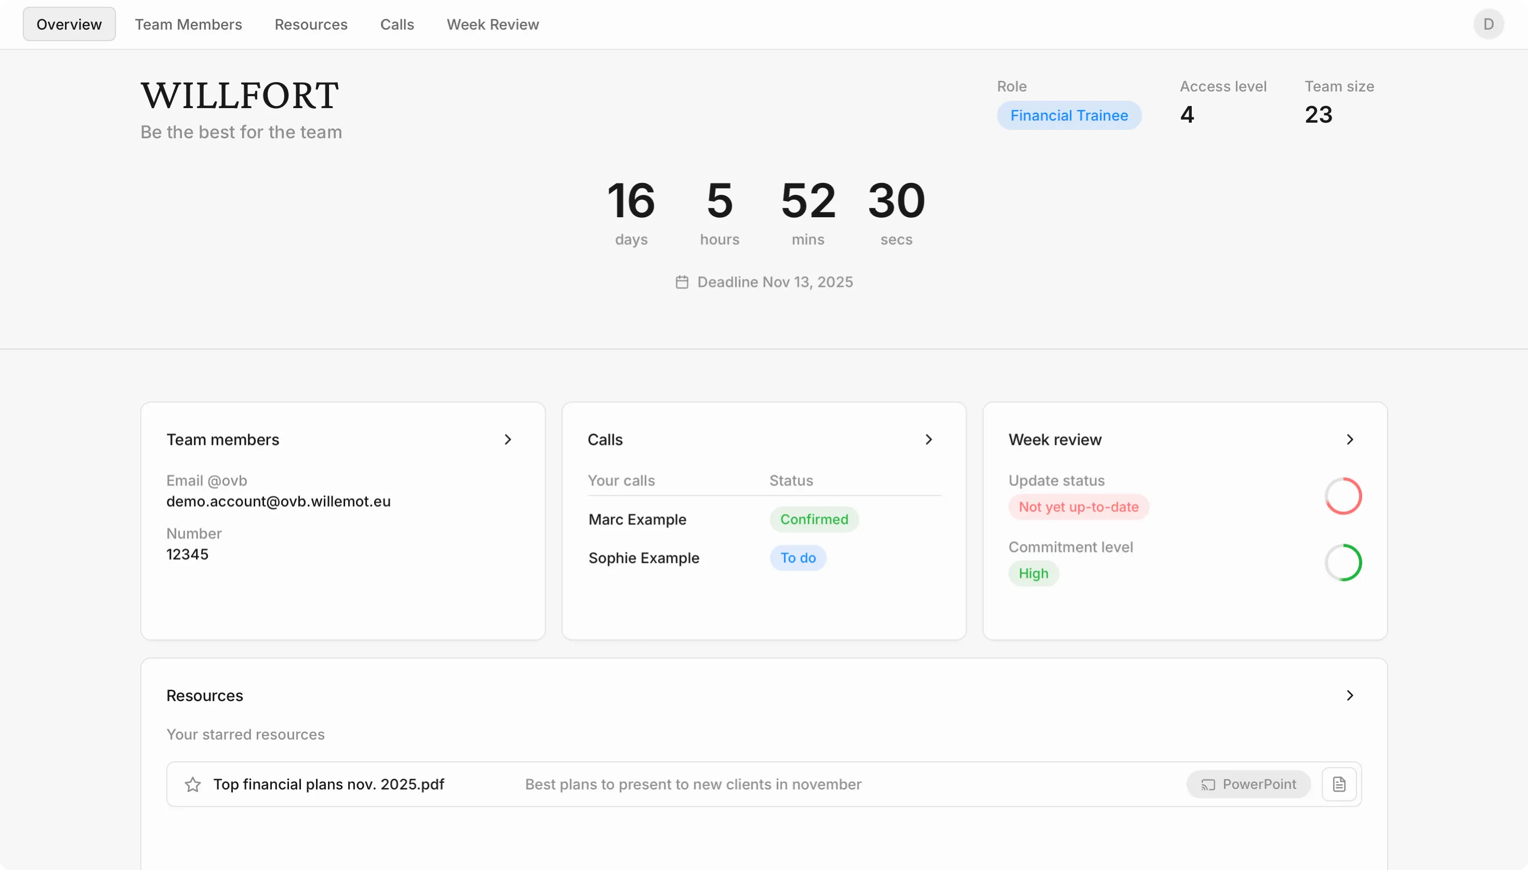Click the Overview button
The width and height of the screenshot is (1528, 870).
(68, 24)
